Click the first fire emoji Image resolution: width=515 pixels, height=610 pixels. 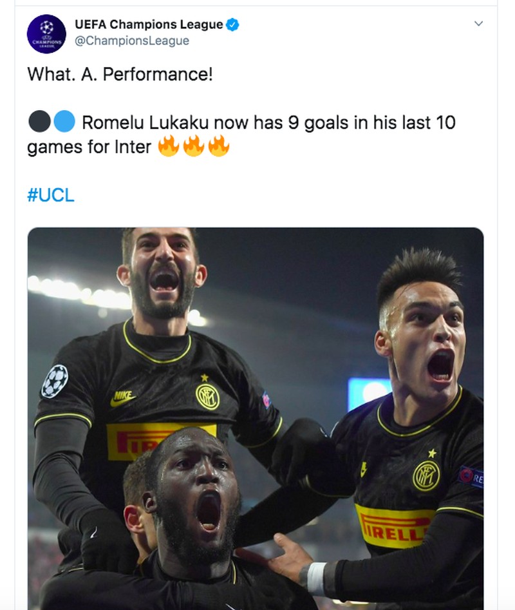(x=169, y=147)
